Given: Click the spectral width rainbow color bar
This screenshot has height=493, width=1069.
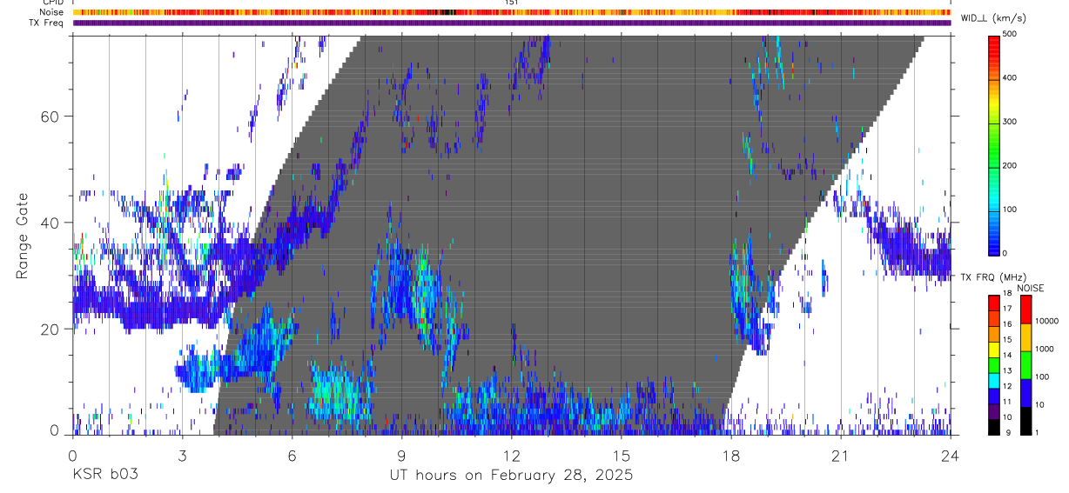Looking at the screenshot, I should tap(995, 144).
